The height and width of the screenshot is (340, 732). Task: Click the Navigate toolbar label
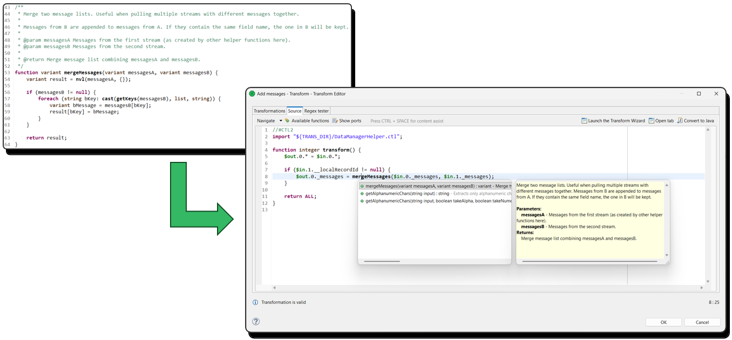pyautogui.click(x=266, y=121)
